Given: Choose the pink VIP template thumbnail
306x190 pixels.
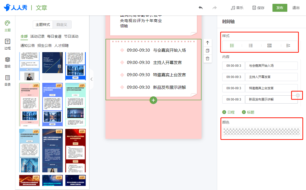Looking at the screenshot, I should pos(29,105).
